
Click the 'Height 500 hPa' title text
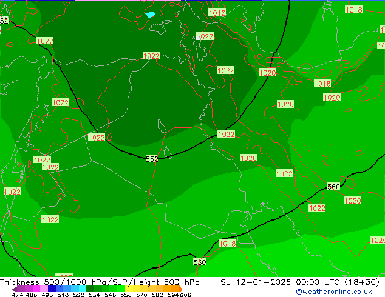pyautogui.click(x=167, y=282)
